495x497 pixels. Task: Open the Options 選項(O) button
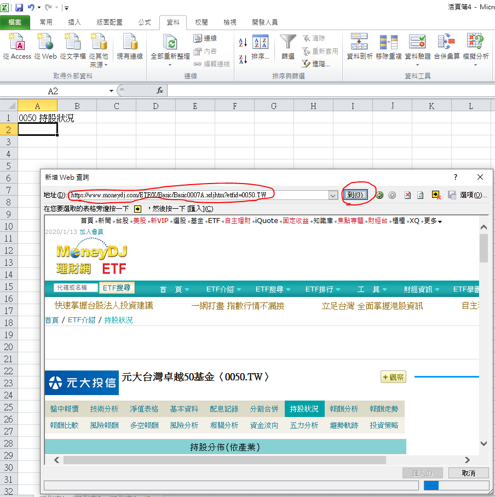pos(474,195)
